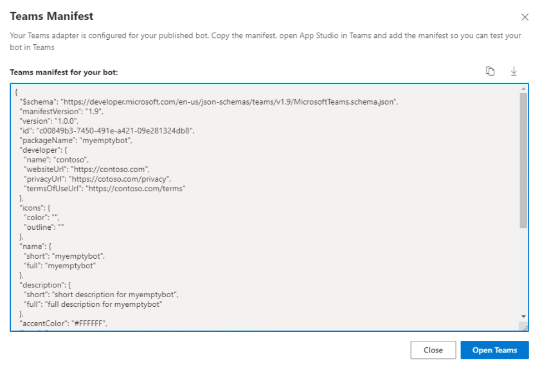Click the full description for myemptybot line

pyautogui.click(x=93, y=304)
